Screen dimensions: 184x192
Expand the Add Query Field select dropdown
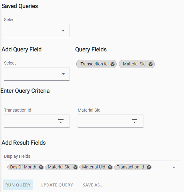37,74
